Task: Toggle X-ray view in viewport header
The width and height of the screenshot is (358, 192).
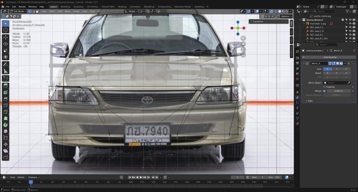Action: (271, 11)
